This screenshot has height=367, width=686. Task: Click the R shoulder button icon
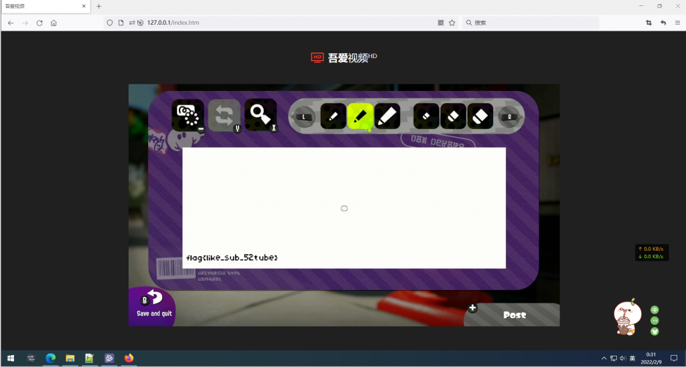tap(509, 117)
